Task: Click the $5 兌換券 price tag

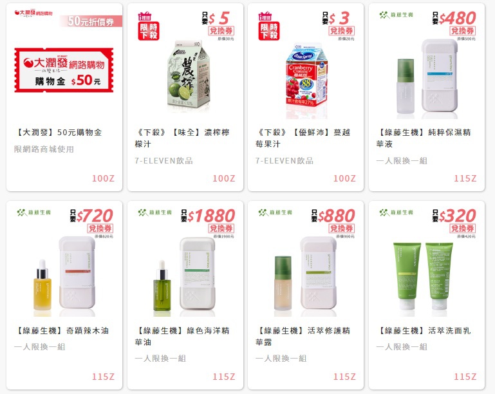Action: pos(218,25)
